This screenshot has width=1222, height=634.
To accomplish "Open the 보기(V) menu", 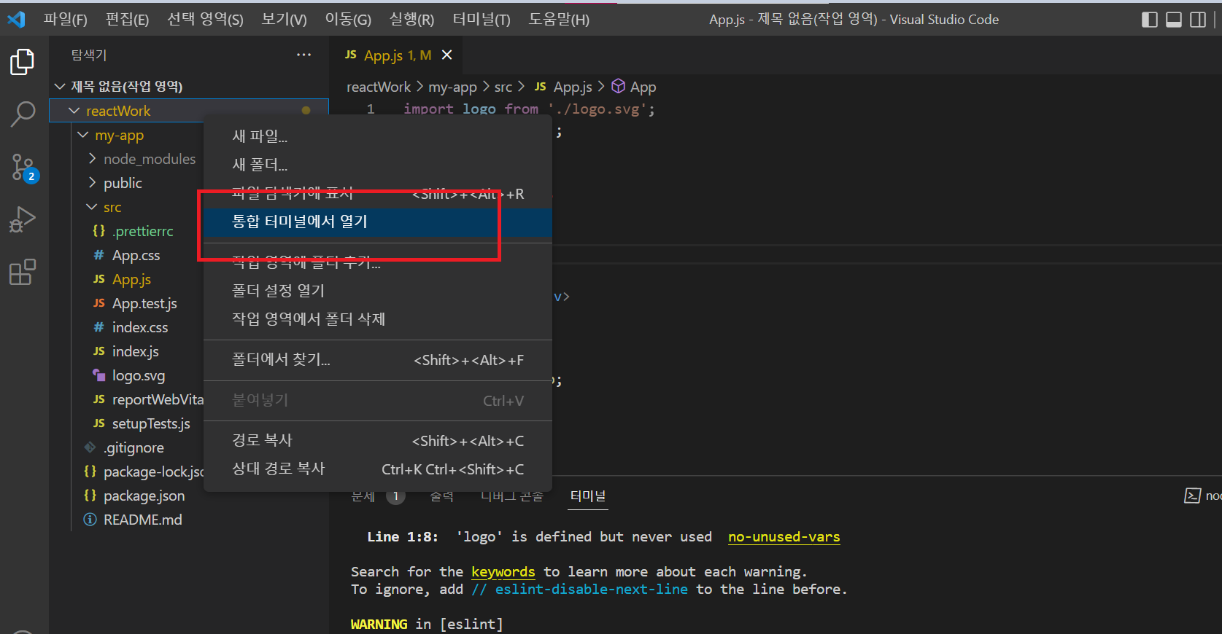I will [x=284, y=20].
